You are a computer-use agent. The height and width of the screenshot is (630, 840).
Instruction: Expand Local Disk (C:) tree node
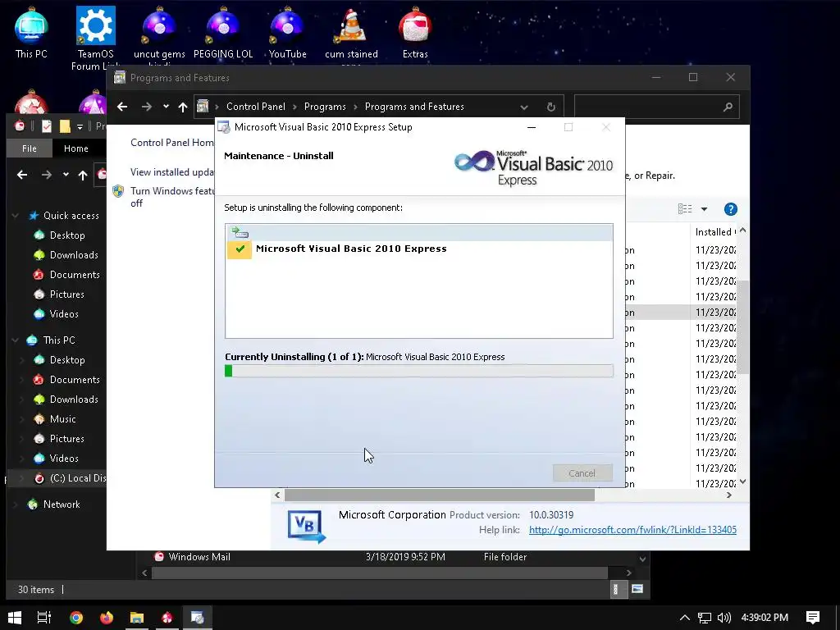tap(22, 478)
